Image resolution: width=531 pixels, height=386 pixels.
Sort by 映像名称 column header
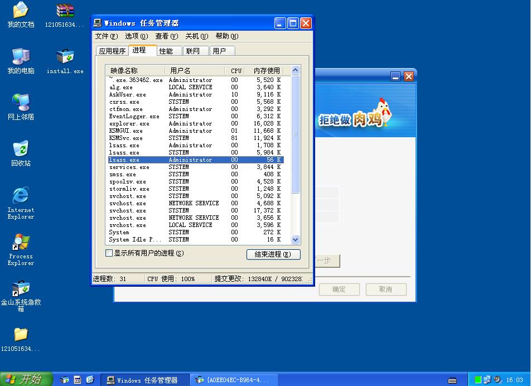point(135,70)
